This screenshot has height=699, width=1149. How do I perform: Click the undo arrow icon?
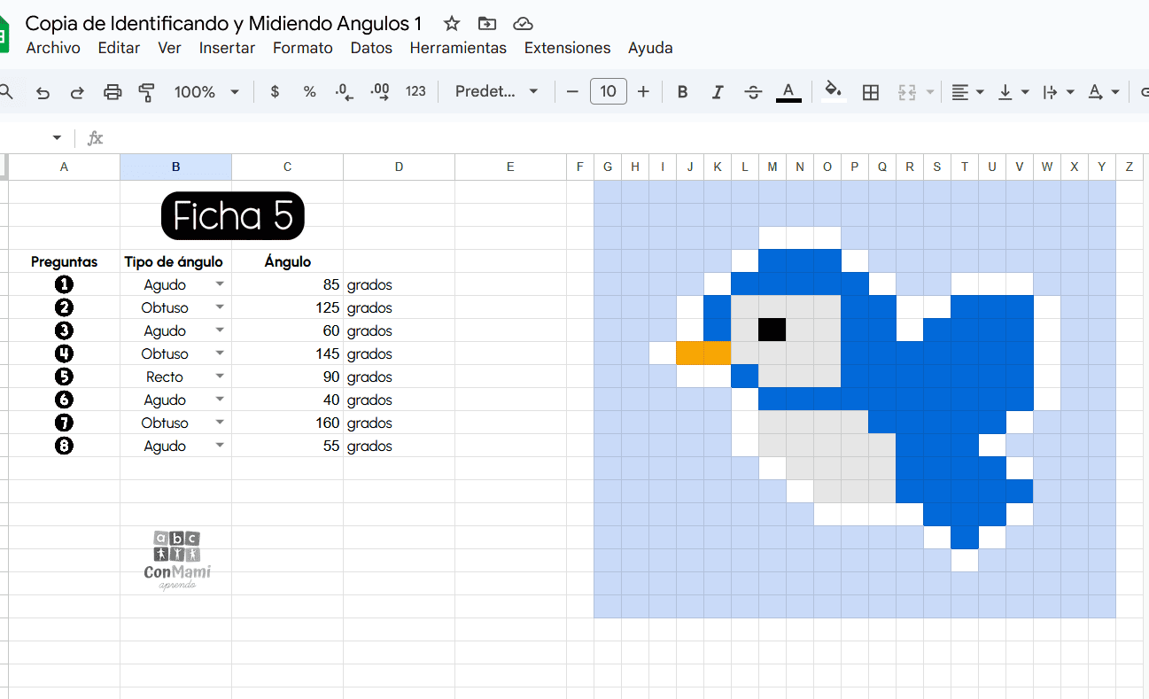(43, 92)
